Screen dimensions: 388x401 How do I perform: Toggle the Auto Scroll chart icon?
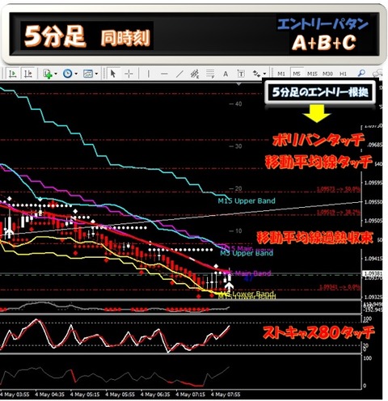point(12,74)
